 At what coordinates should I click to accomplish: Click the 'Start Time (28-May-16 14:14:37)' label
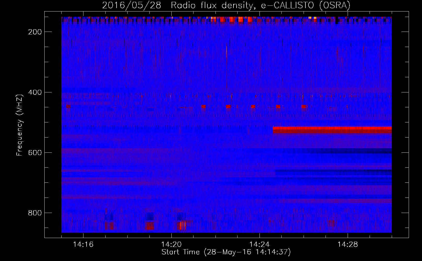point(226,252)
